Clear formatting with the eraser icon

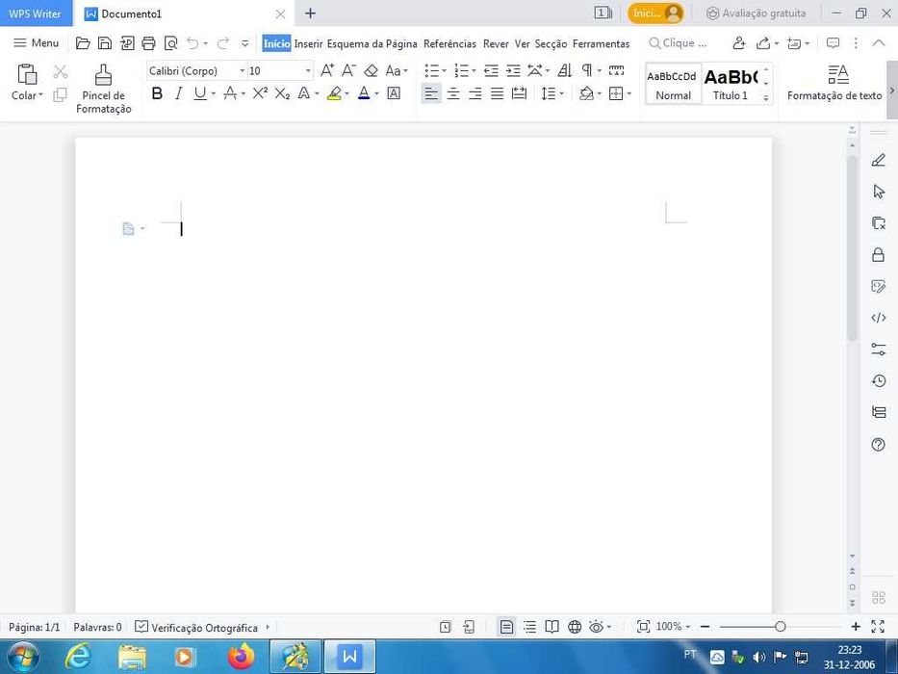coord(371,70)
